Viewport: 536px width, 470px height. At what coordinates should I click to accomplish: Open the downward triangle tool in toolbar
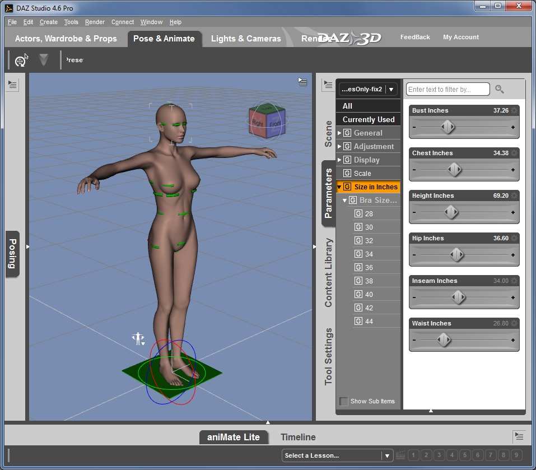tap(44, 60)
